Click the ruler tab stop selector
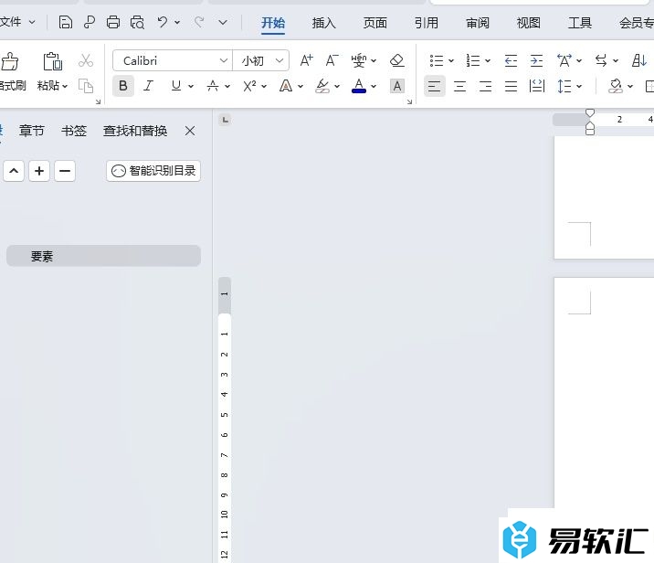This screenshot has height=563, width=654. click(225, 121)
